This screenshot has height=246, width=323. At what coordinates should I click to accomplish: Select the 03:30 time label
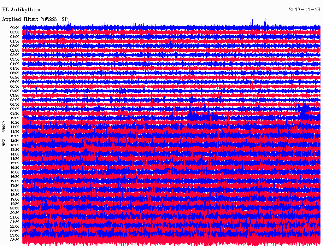(15, 59)
